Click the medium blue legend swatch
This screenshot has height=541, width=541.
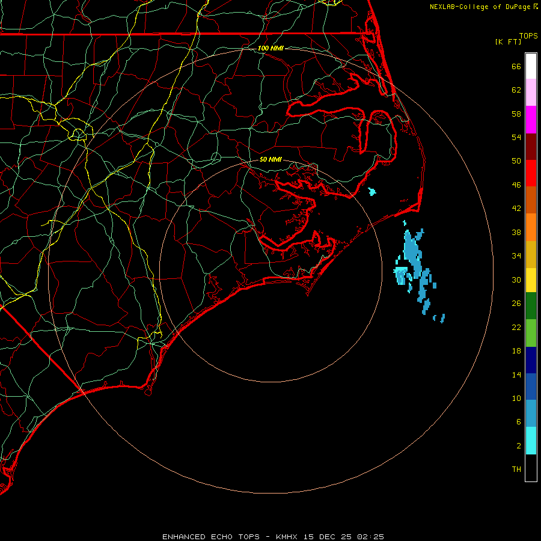point(531,387)
